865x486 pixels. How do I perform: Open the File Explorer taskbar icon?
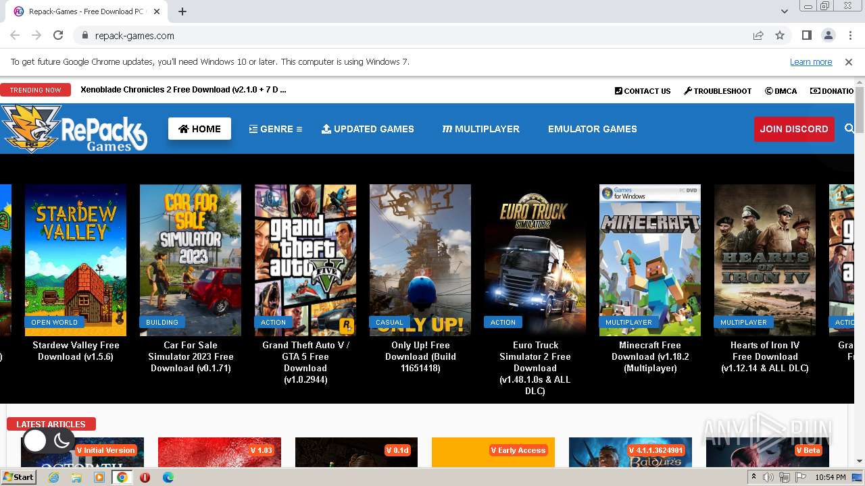point(76,477)
